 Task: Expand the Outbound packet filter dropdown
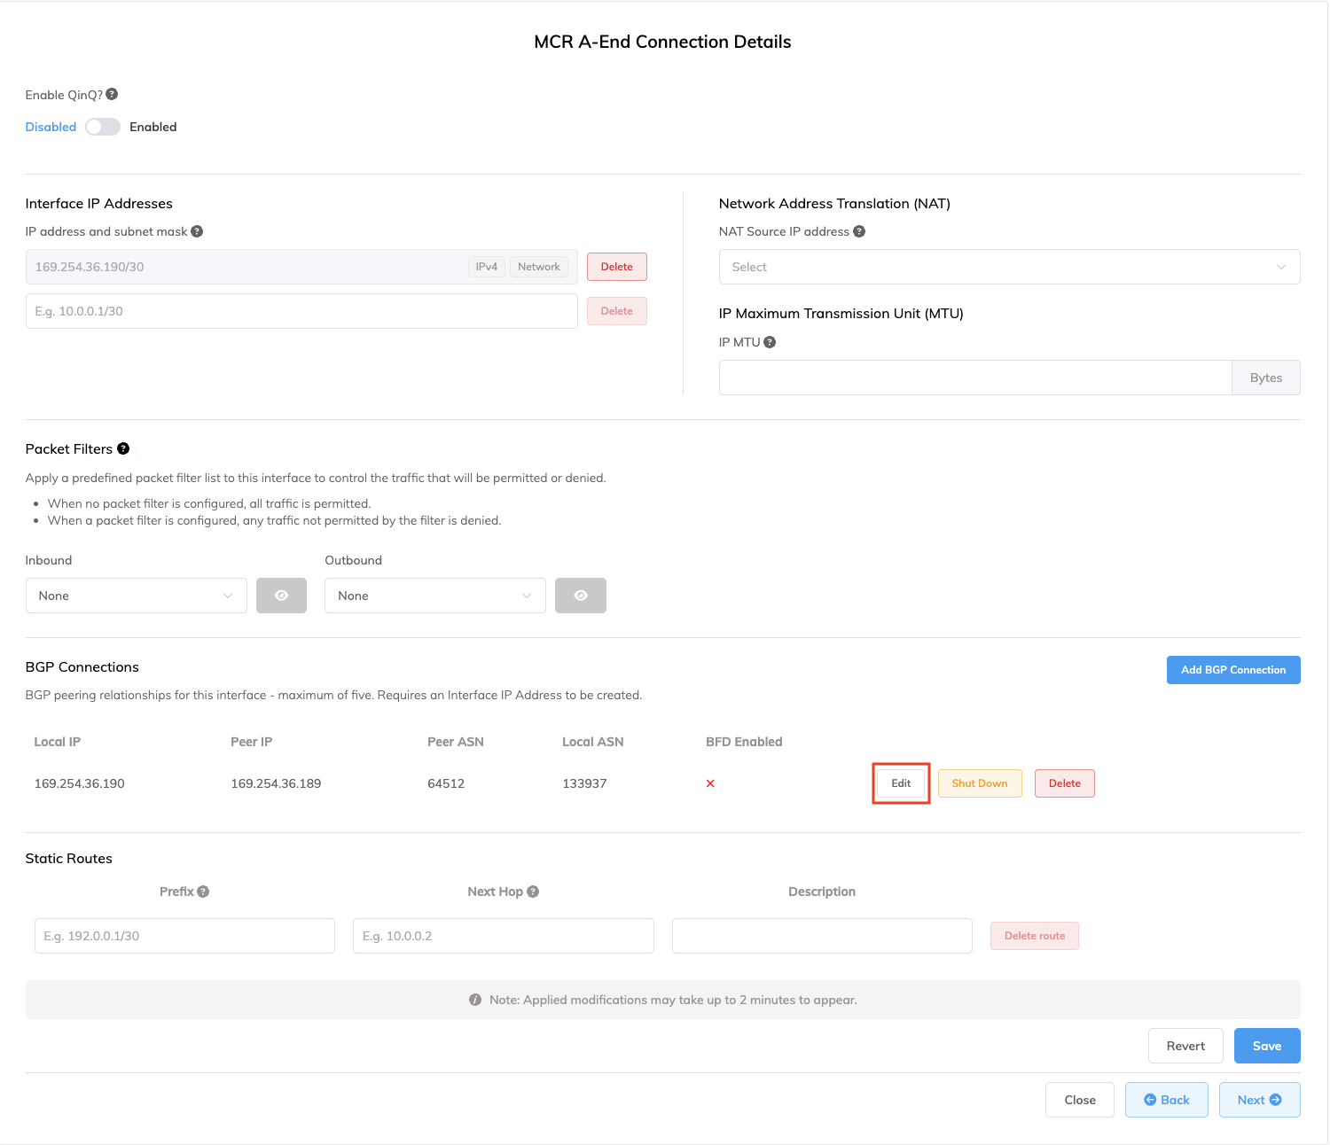pos(434,596)
